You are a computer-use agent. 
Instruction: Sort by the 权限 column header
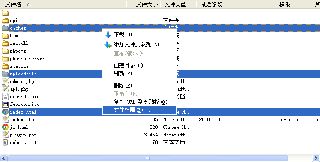click(x=293, y=4)
